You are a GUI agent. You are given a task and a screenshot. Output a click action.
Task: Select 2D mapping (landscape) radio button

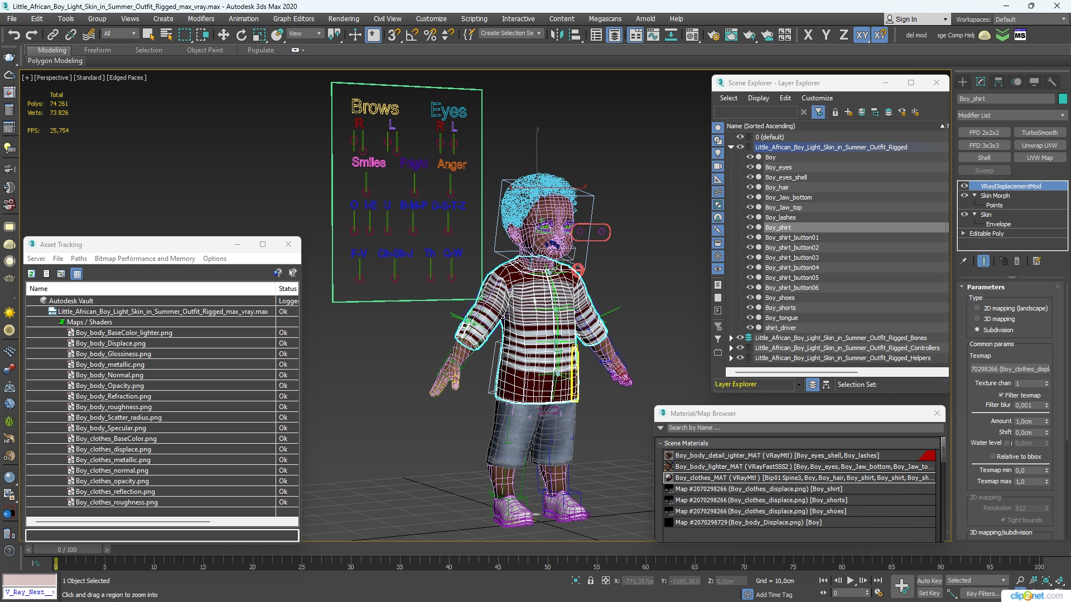tap(977, 308)
